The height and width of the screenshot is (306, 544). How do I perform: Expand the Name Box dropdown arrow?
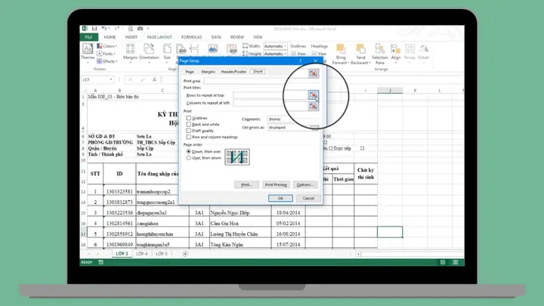pos(110,80)
